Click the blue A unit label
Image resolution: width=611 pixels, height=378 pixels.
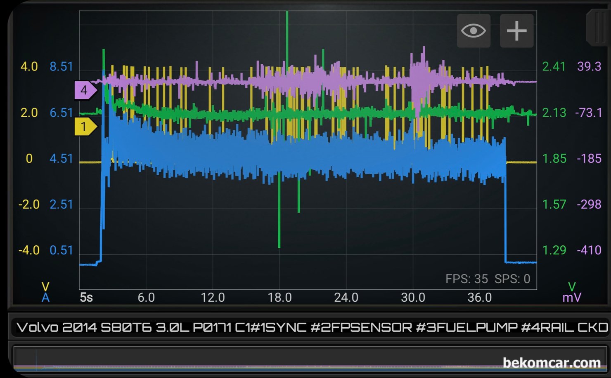point(45,298)
